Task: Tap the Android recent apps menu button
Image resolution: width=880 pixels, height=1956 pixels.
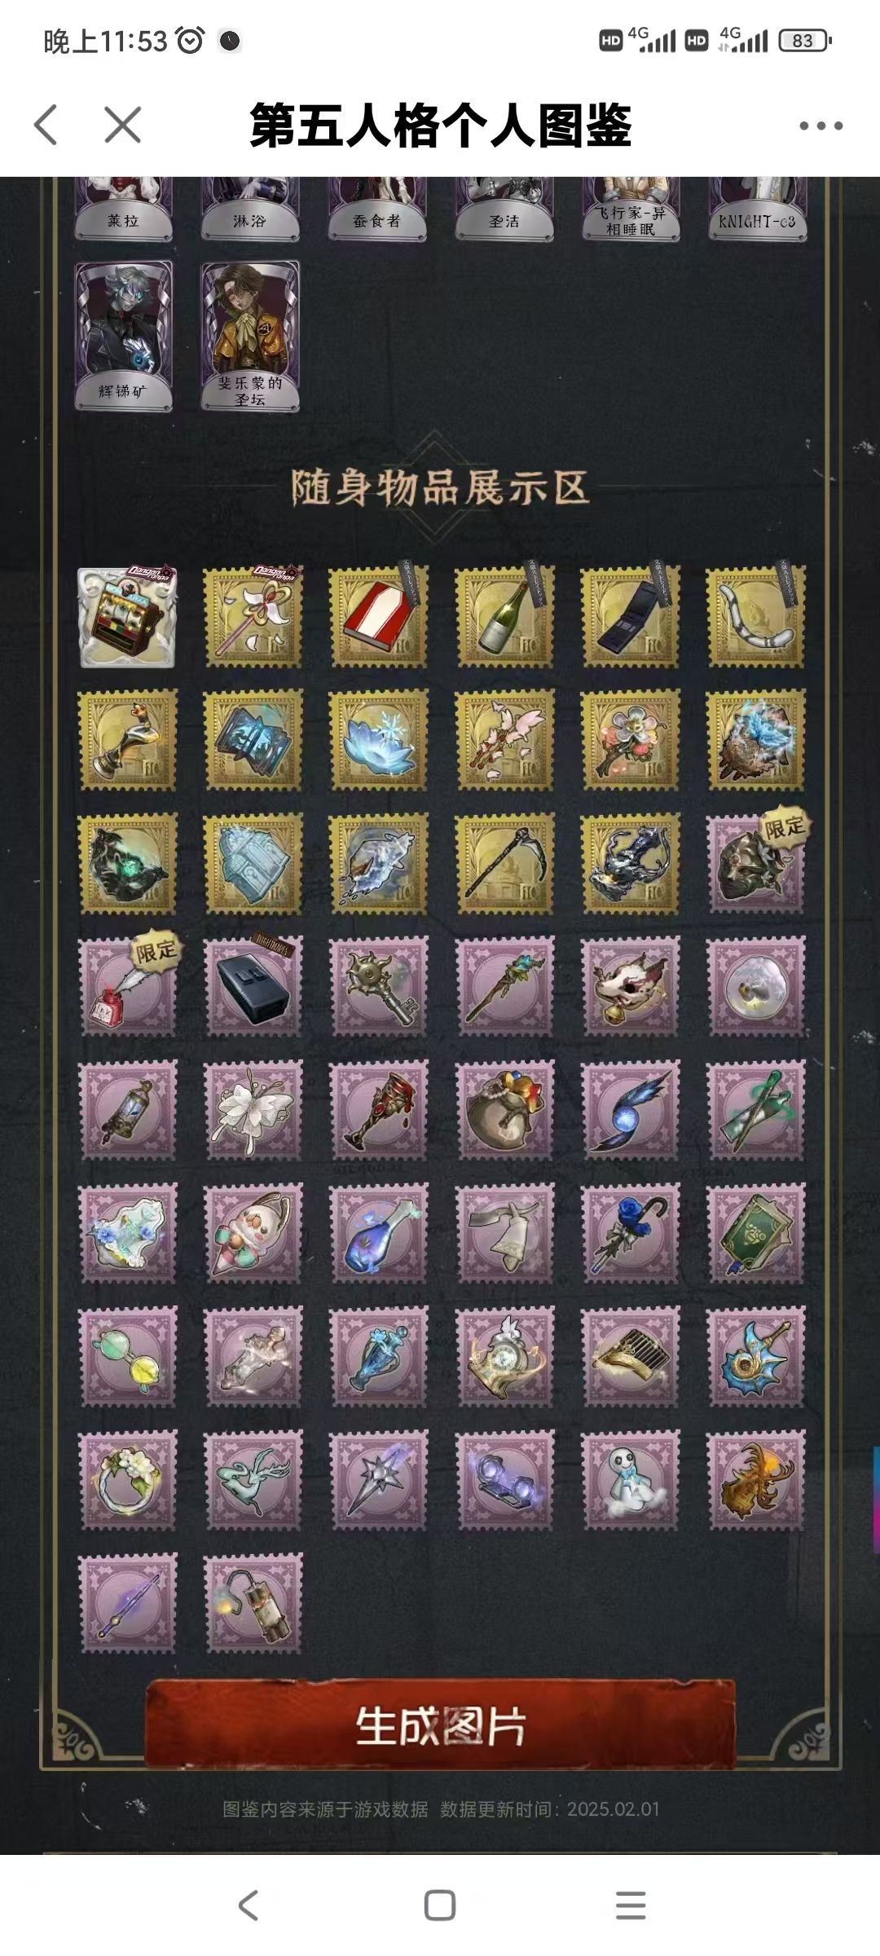Action: click(631, 1905)
